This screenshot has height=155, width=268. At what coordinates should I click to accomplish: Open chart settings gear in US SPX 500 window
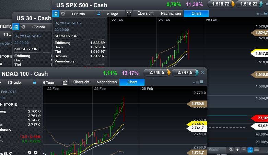(x=63, y=14)
